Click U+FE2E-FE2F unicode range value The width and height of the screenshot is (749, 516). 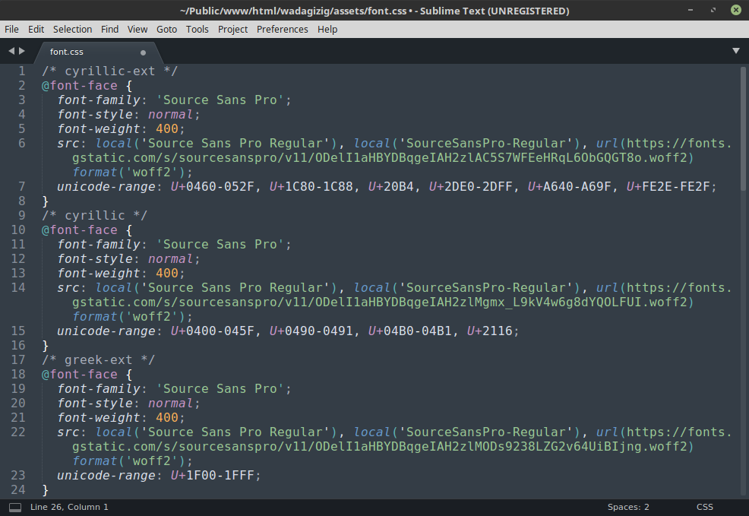(668, 187)
